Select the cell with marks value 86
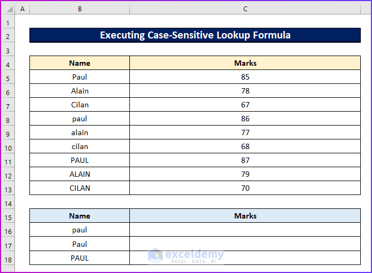The height and width of the screenshot is (273, 372). coord(245,119)
